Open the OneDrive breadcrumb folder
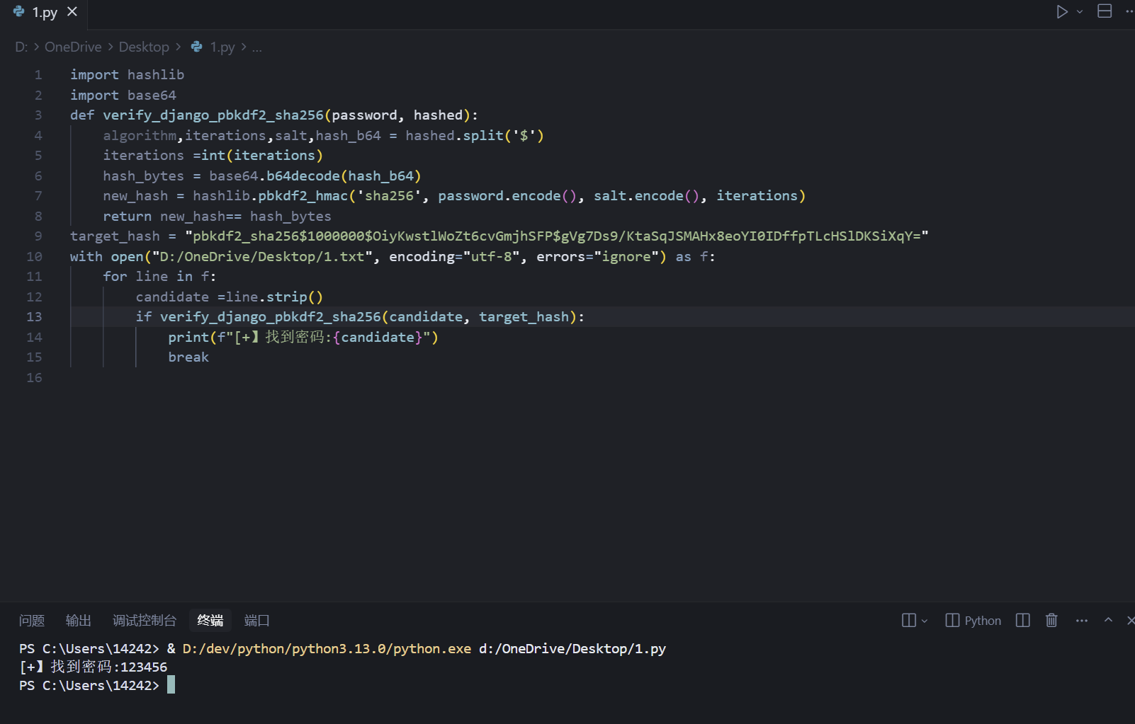This screenshot has width=1135, height=724. 73,47
